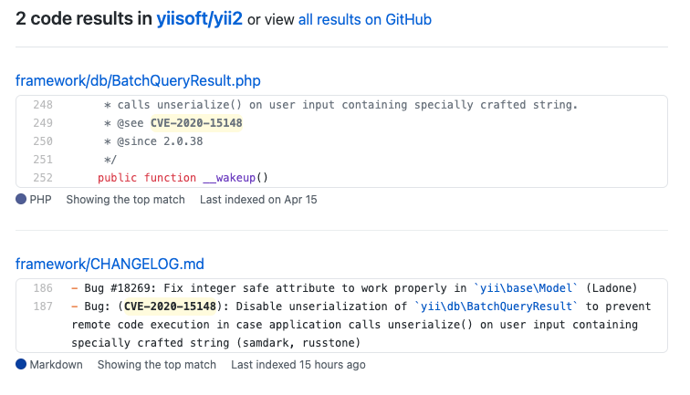The height and width of the screenshot is (395, 690).
Task: Click the PHP language label
Action: pos(40,199)
